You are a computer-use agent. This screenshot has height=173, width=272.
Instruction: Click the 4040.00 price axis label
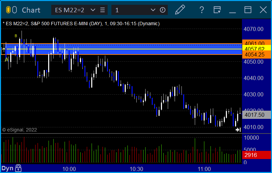[254, 78]
